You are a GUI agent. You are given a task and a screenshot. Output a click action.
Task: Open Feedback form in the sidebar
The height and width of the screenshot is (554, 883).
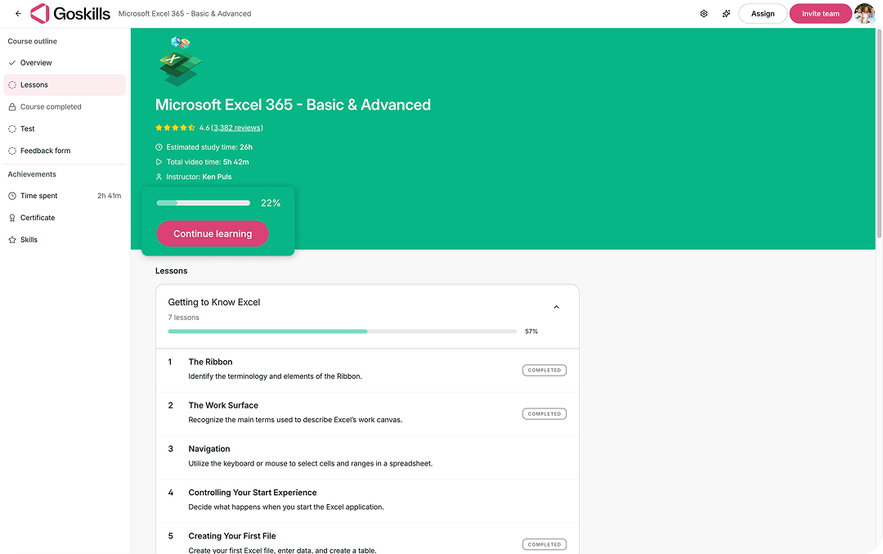(x=65, y=151)
